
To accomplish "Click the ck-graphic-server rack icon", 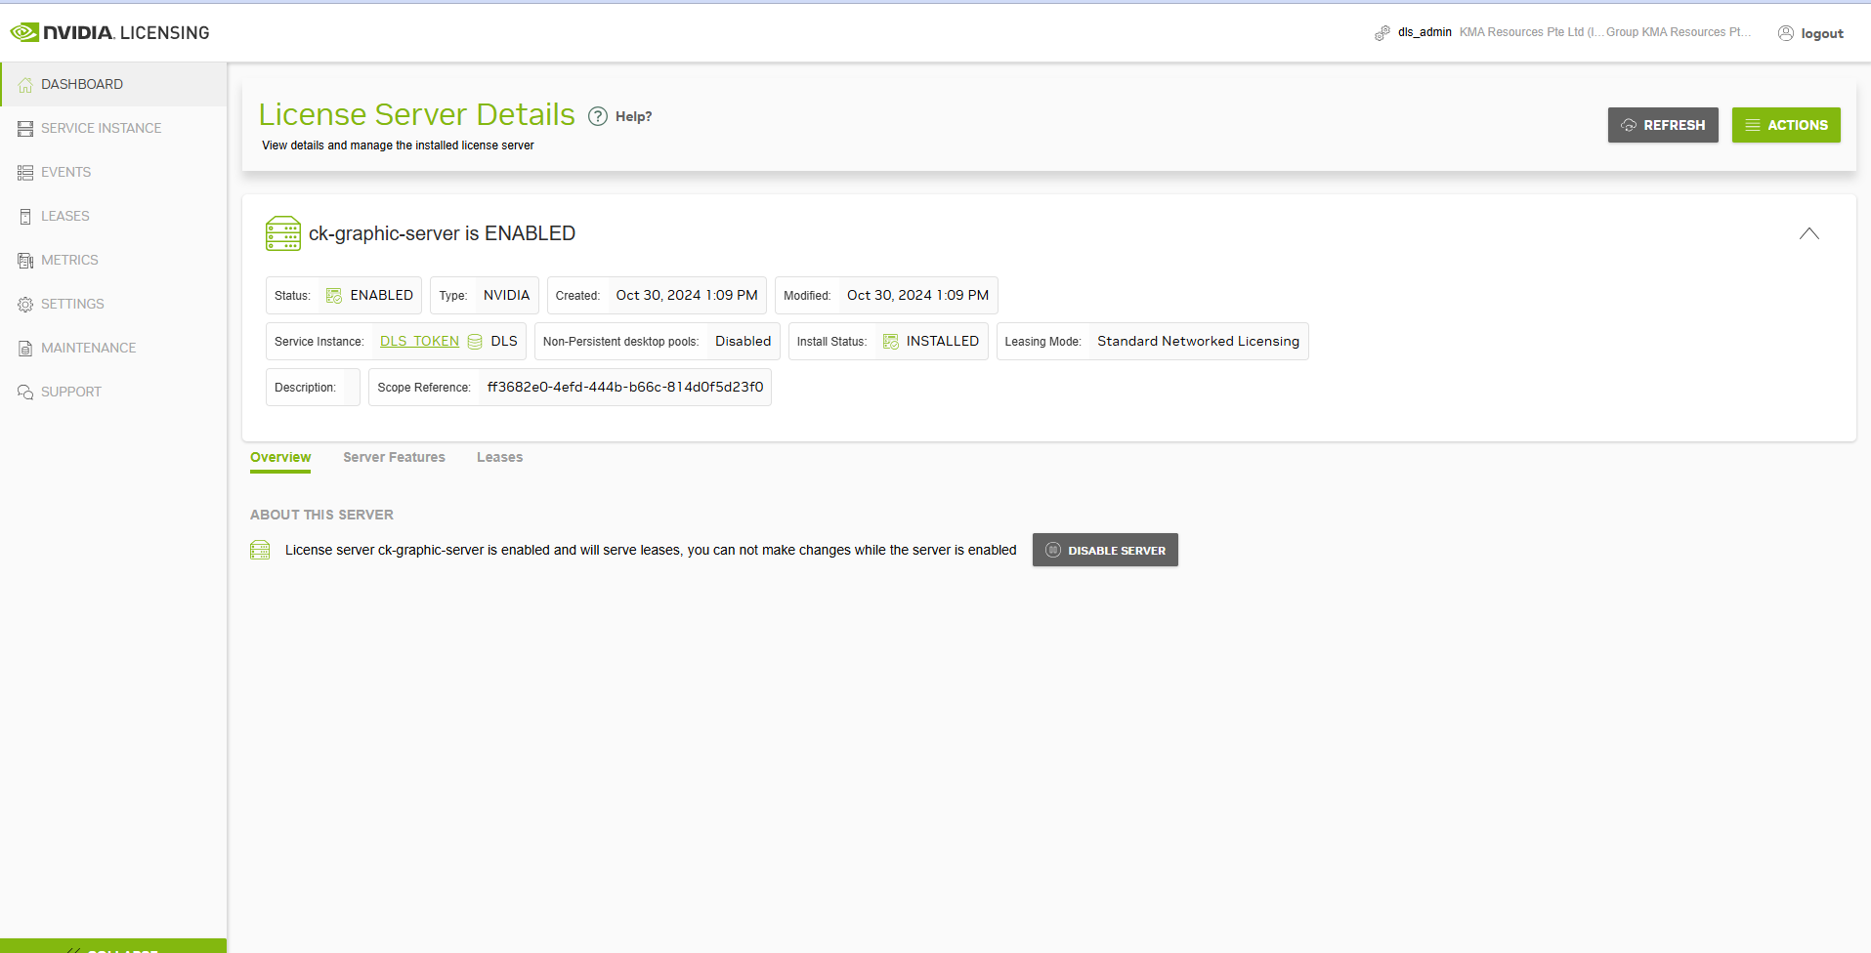I will click(x=283, y=233).
